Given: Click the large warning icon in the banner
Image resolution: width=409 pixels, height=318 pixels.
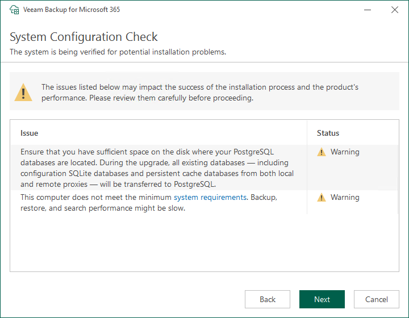Looking at the screenshot, I should point(23,91).
